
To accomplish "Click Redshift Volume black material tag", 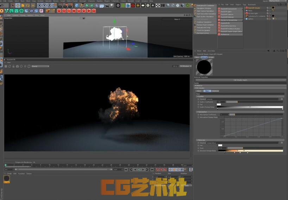I will tap(273, 8).
